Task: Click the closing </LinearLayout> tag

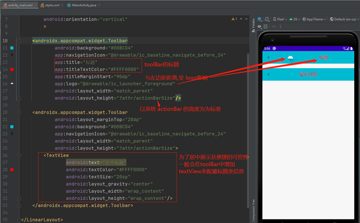Action: pos(42,220)
